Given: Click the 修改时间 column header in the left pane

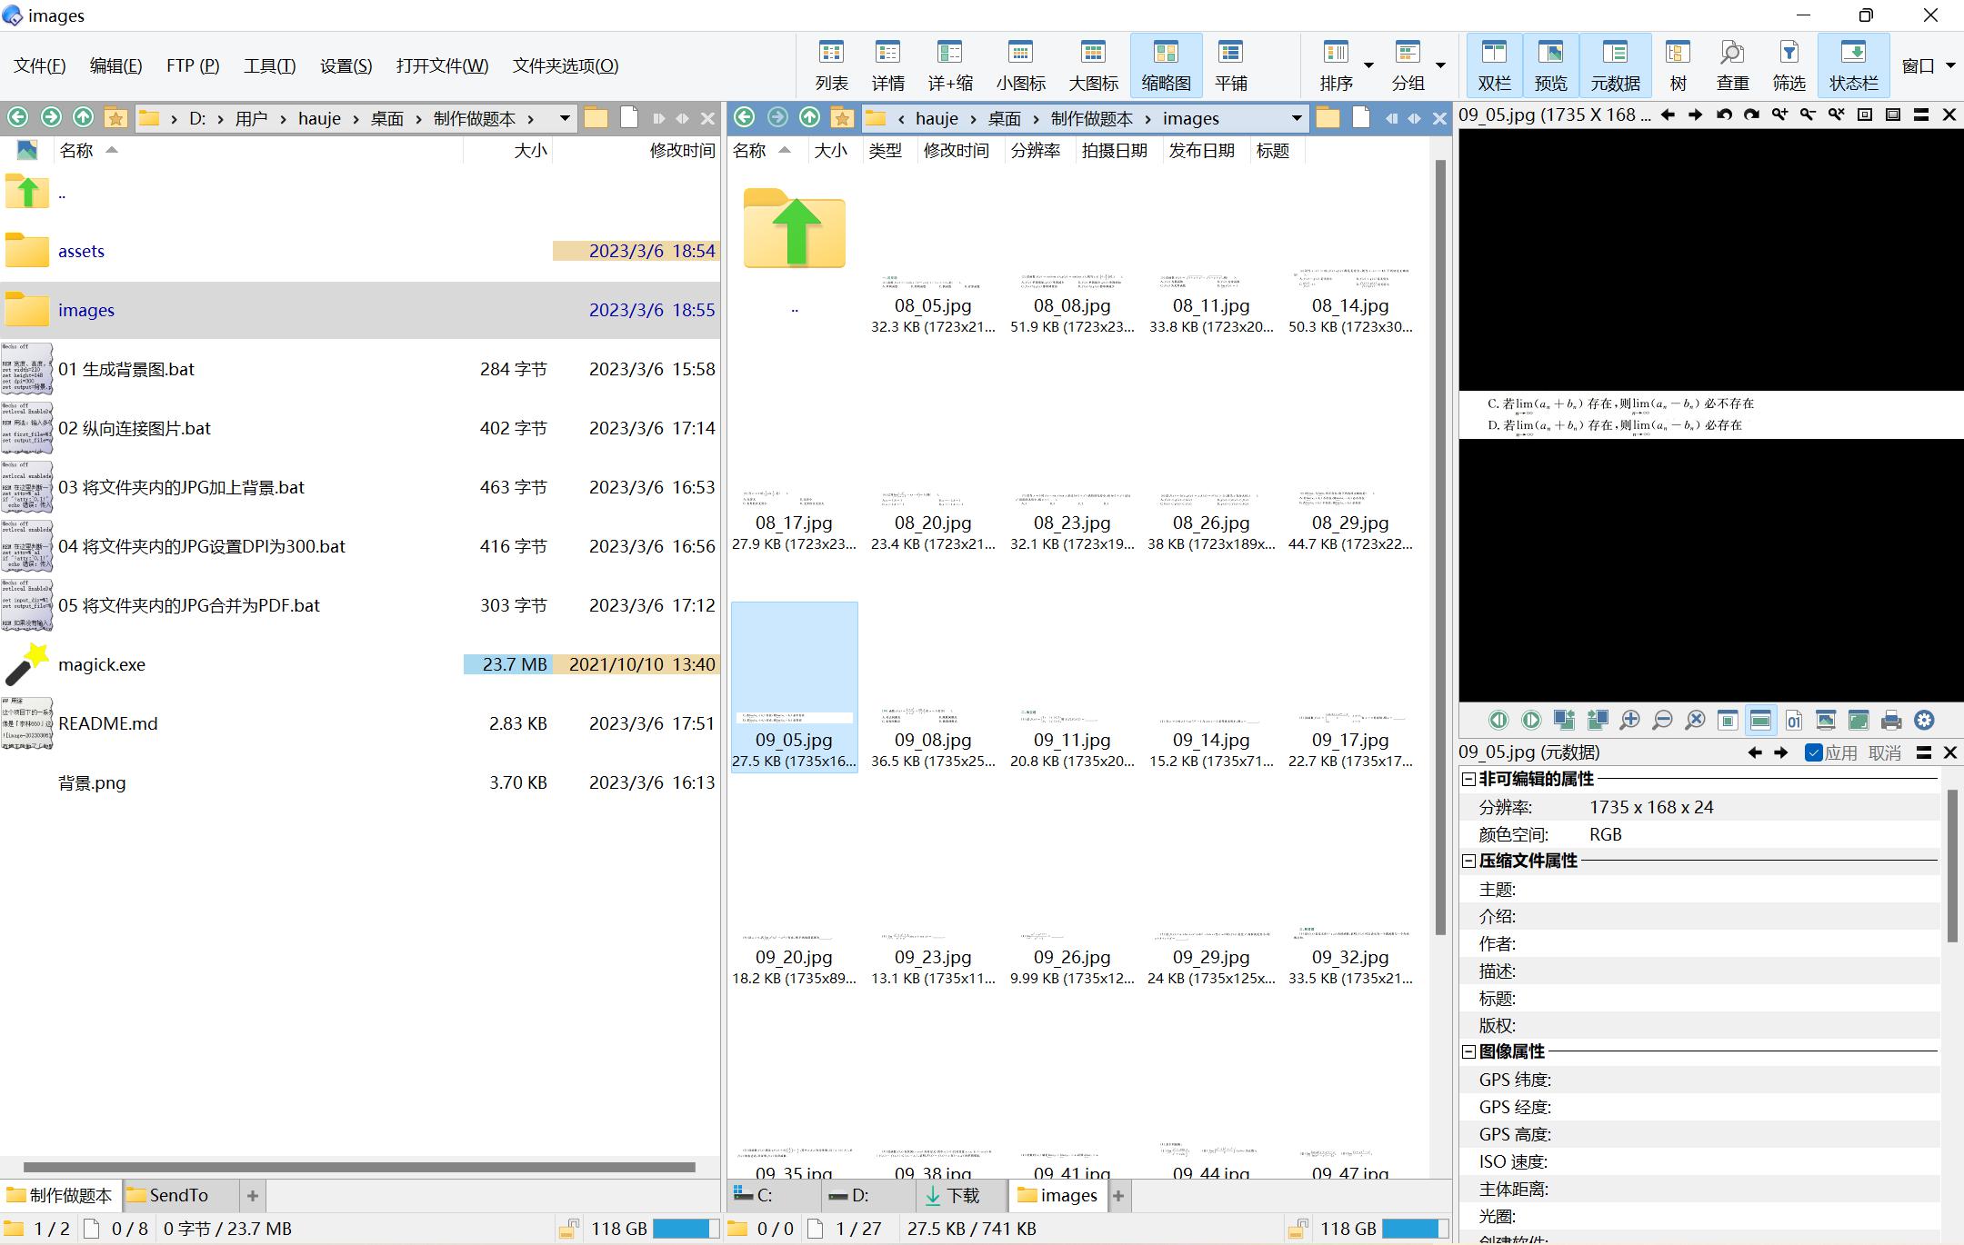Looking at the screenshot, I should [x=682, y=151].
